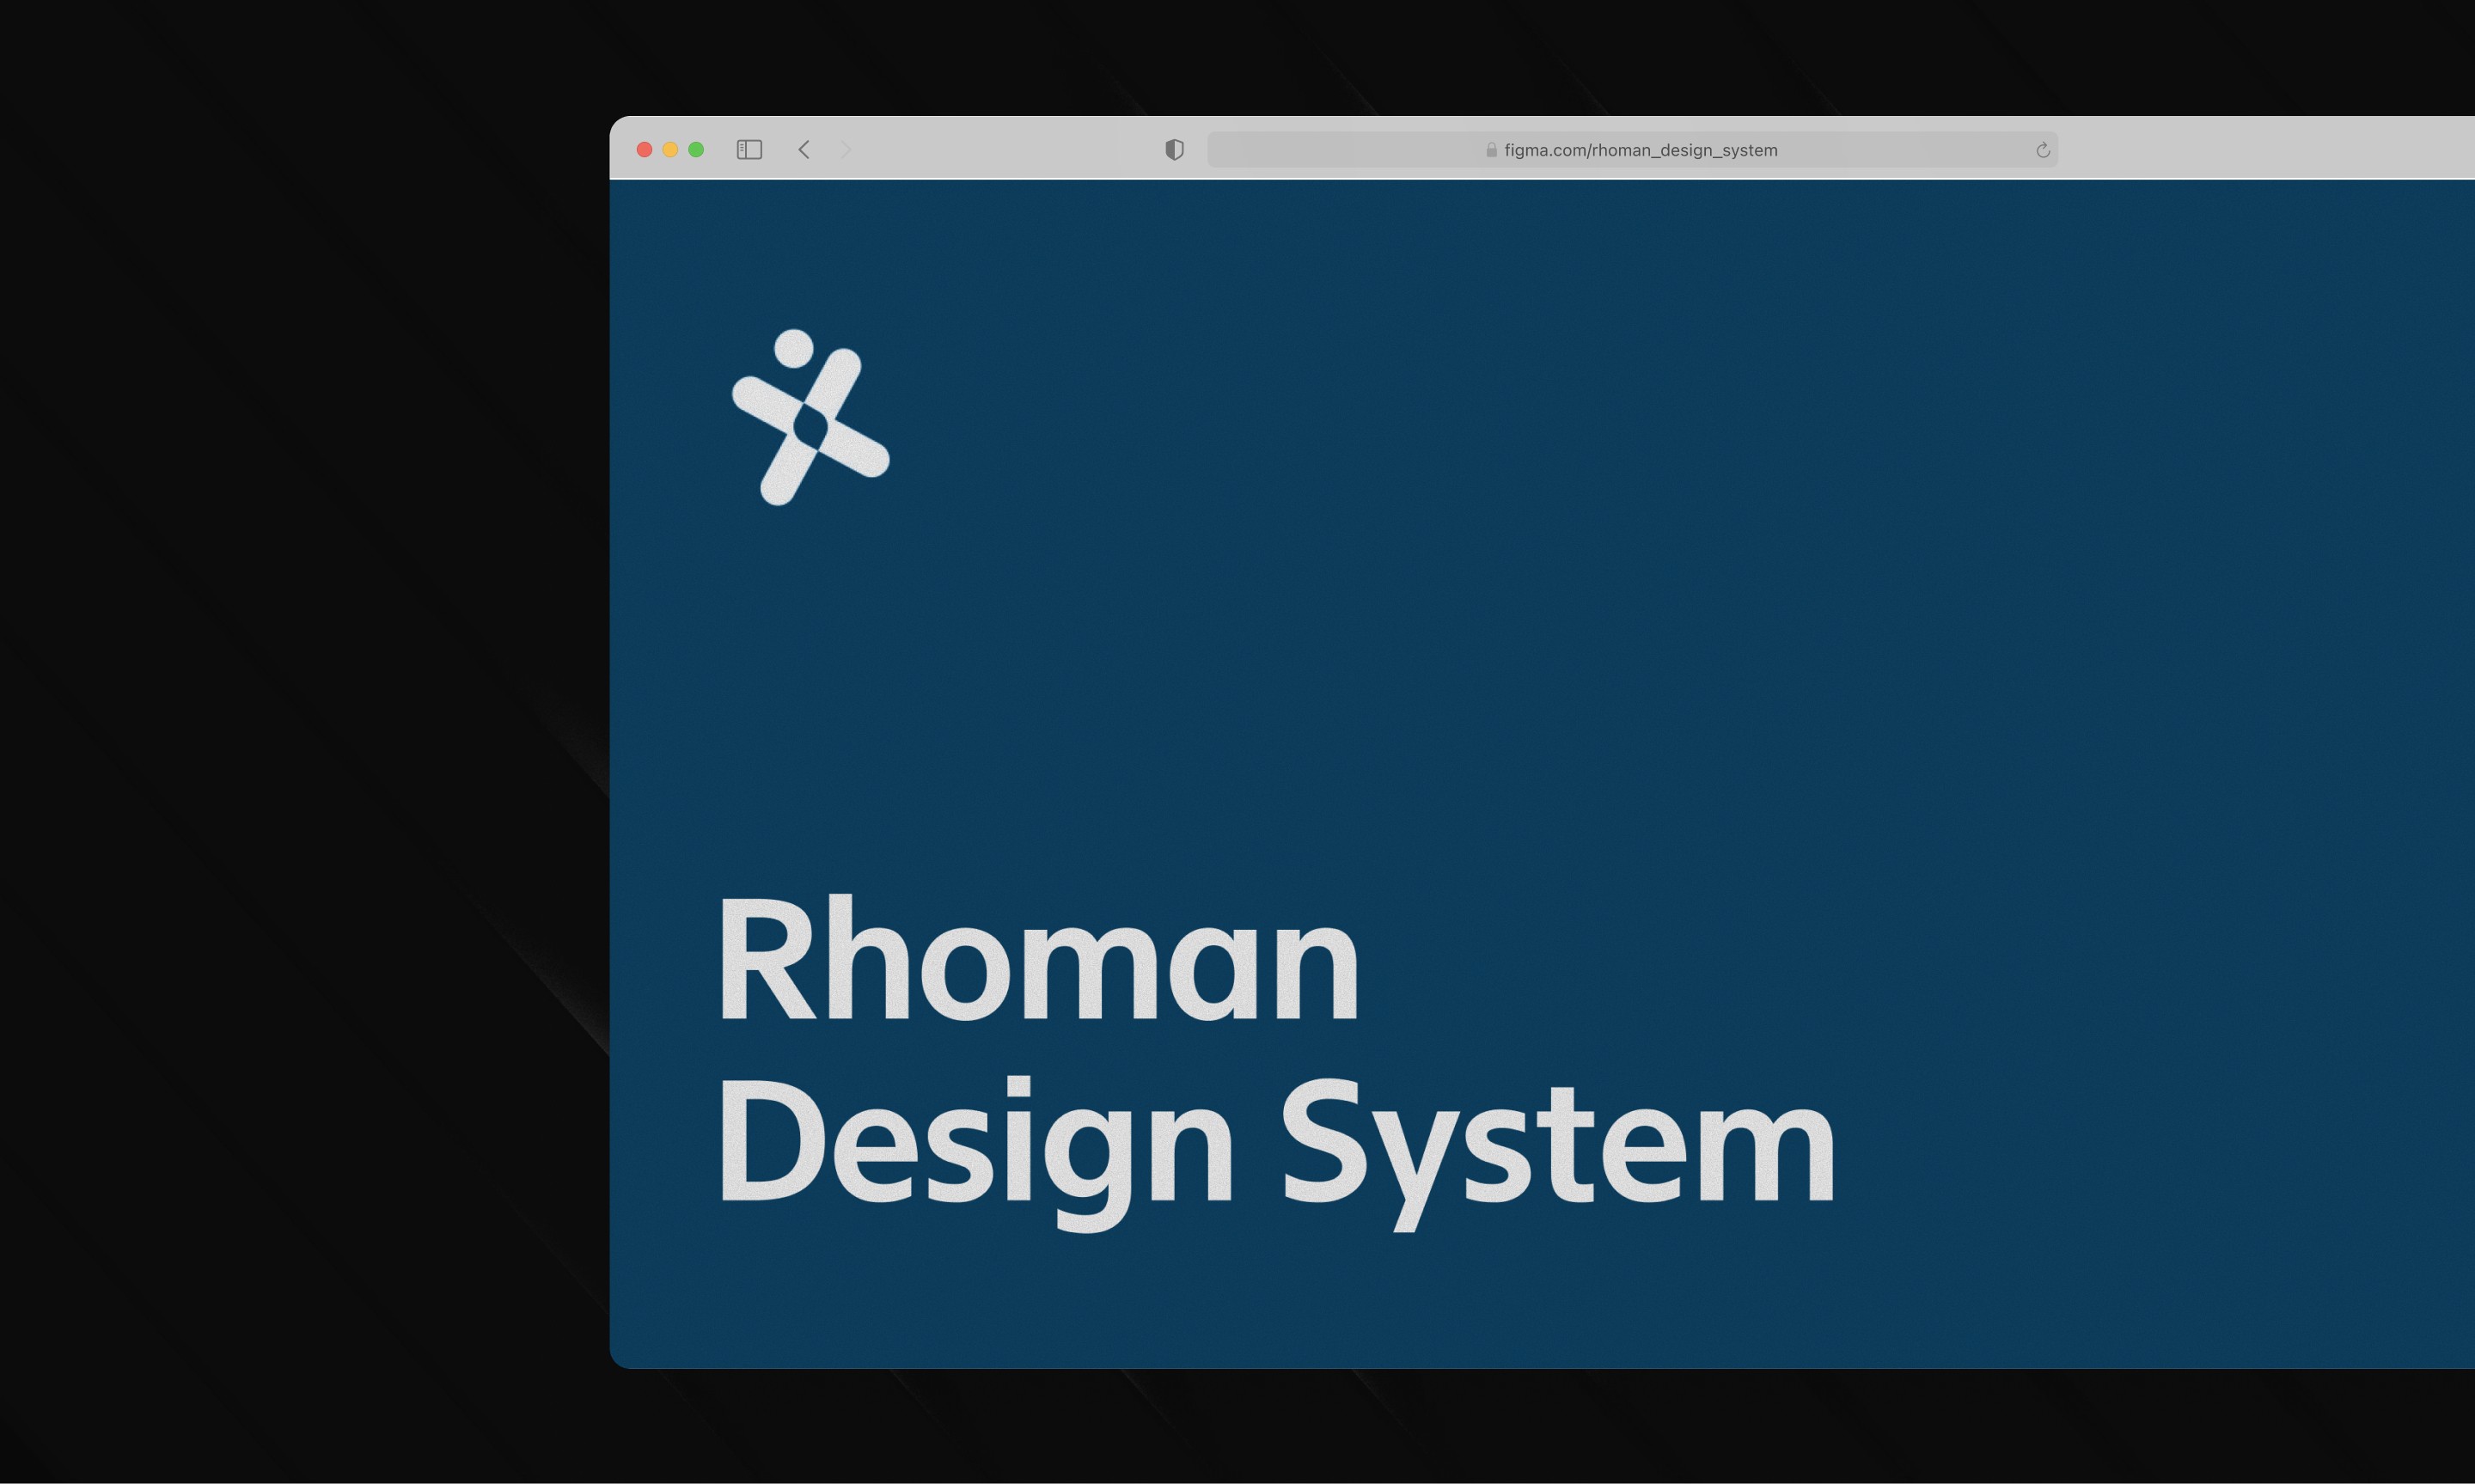Select the figma.com/rhoman_design_system URL text

1640,150
